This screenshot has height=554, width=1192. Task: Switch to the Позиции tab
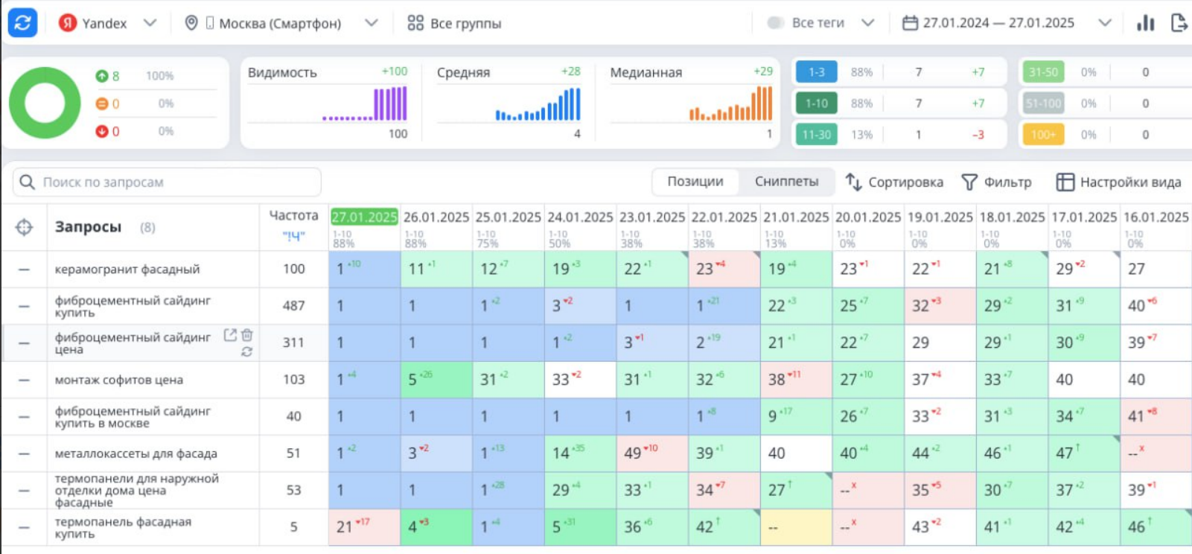click(x=695, y=182)
